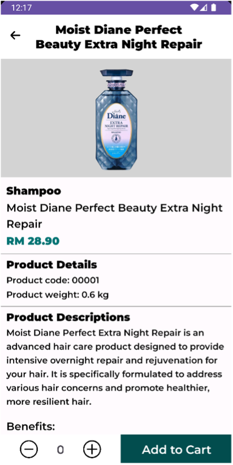Tap the Product Details heading
The height and width of the screenshot is (465, 233).
[x=52, y=265]
